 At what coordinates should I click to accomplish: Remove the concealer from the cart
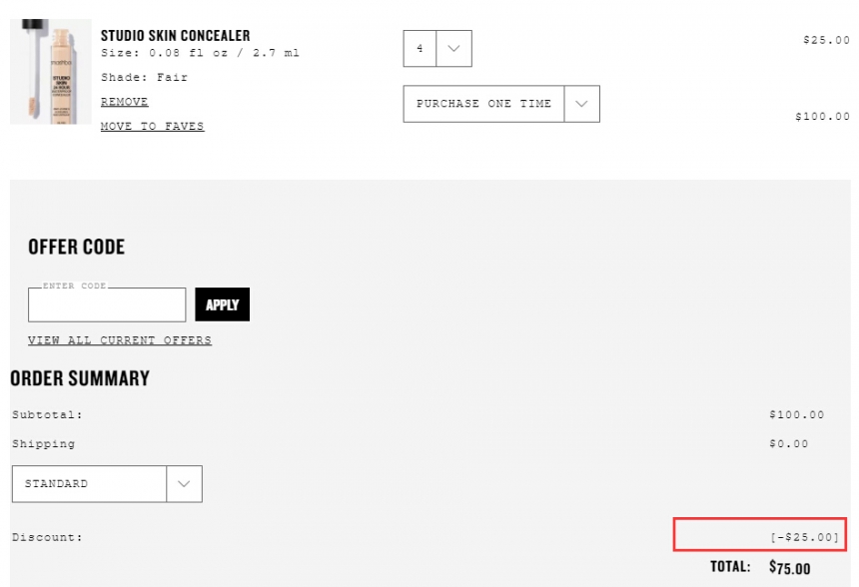click(x=125, y=102)
